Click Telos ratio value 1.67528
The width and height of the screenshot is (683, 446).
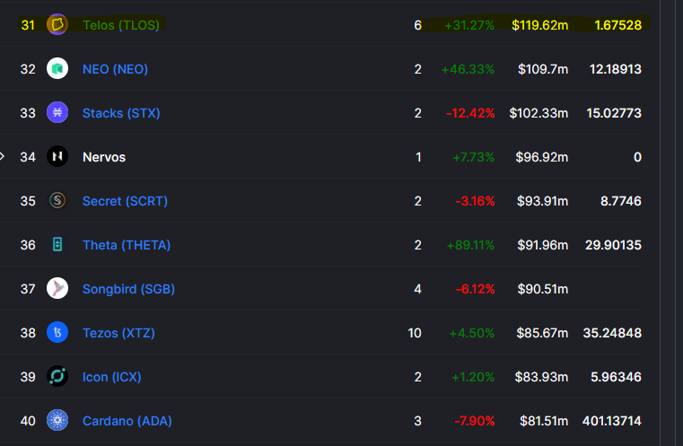point(618,25)
